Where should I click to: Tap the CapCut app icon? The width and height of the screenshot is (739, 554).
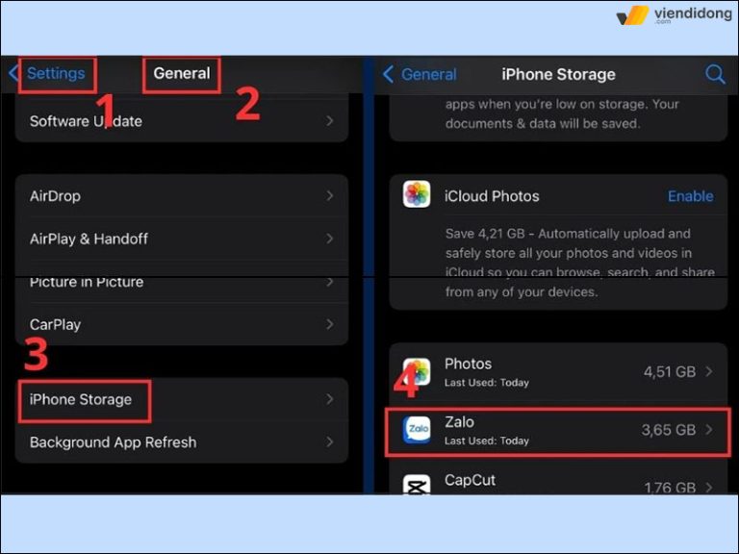pyautogui.click(x=417, y=484)
